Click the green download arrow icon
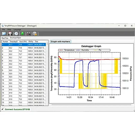Image resolution: width=135 pixels, height=135 pixels. 22,34
